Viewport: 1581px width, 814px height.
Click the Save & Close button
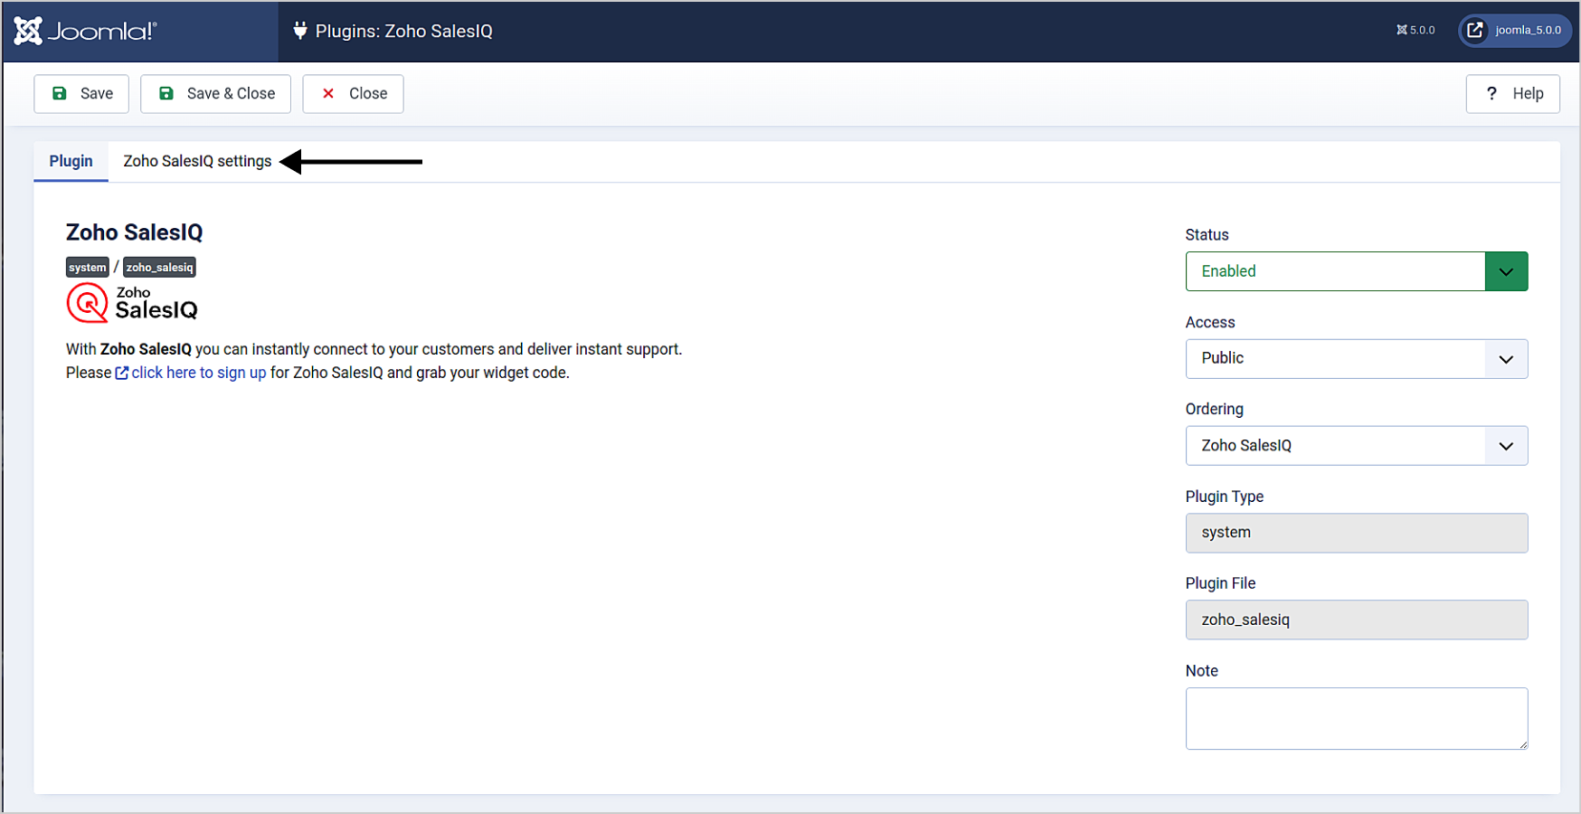215,93
